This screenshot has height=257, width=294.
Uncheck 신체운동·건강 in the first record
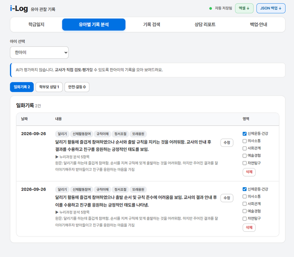tap(245, 134)
